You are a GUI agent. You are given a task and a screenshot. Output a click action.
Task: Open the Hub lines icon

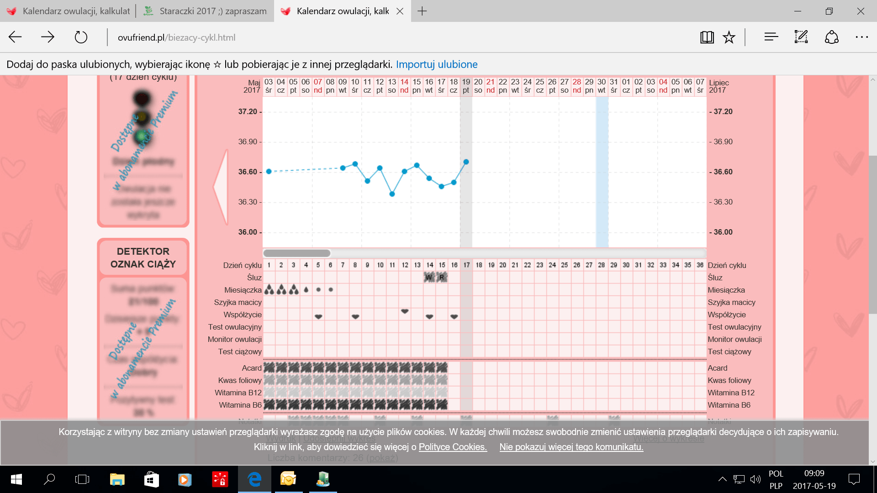point(771,37)
